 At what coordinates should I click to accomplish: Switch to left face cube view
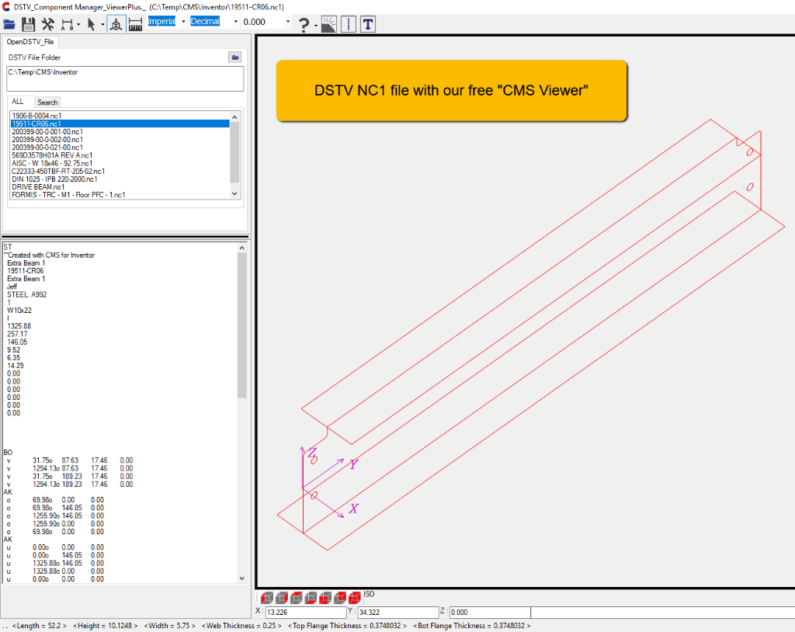(x=267, y=598)
